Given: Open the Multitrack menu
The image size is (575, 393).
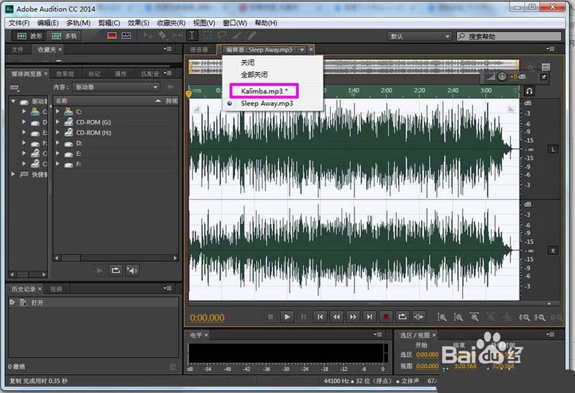Looking at the screenshot, I should (x=78, y=23).
